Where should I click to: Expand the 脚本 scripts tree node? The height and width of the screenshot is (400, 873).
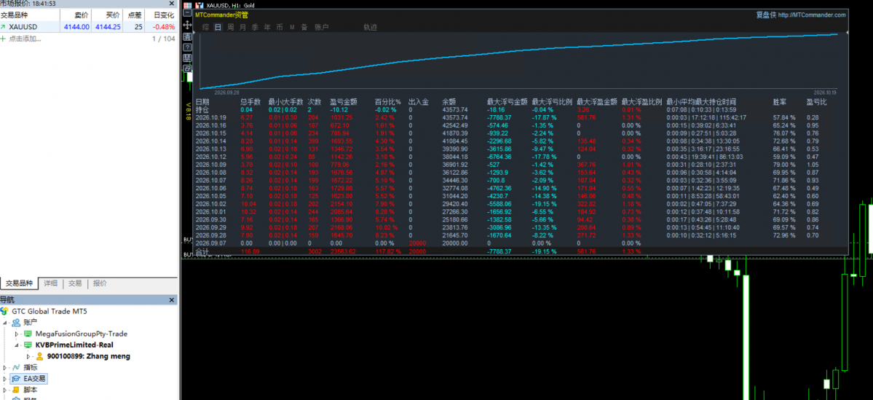(6, 390)
